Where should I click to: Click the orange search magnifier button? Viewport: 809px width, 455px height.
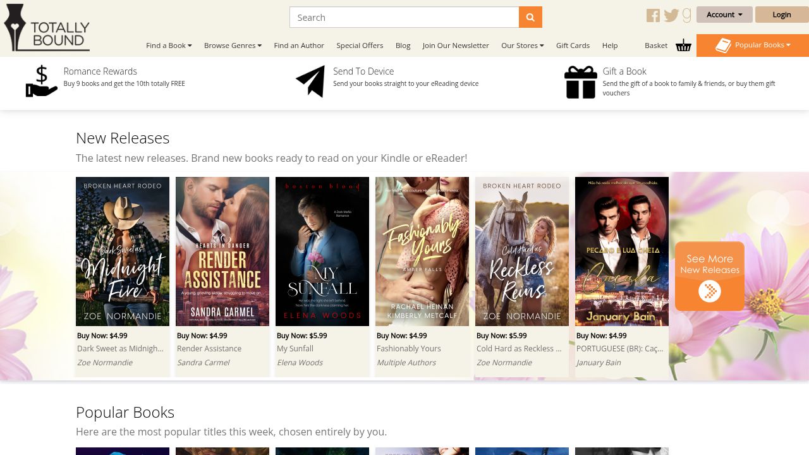[x=530, y=17]
